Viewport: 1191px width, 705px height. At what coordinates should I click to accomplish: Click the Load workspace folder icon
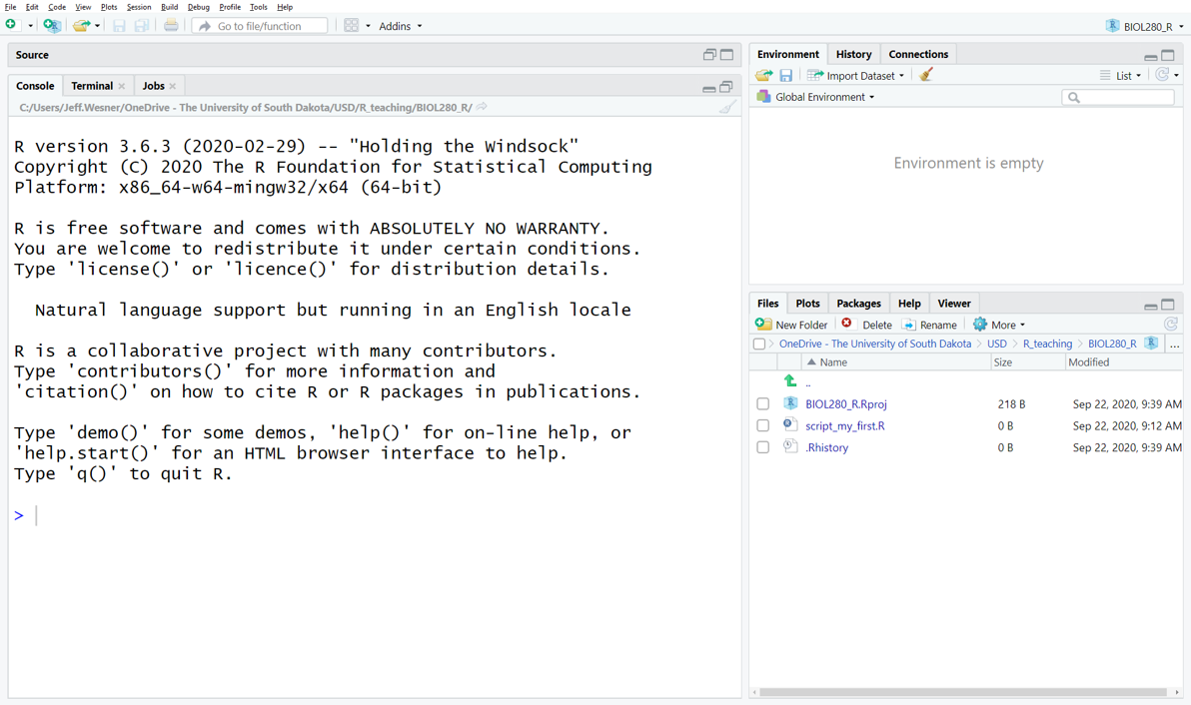tap(764, 75)
